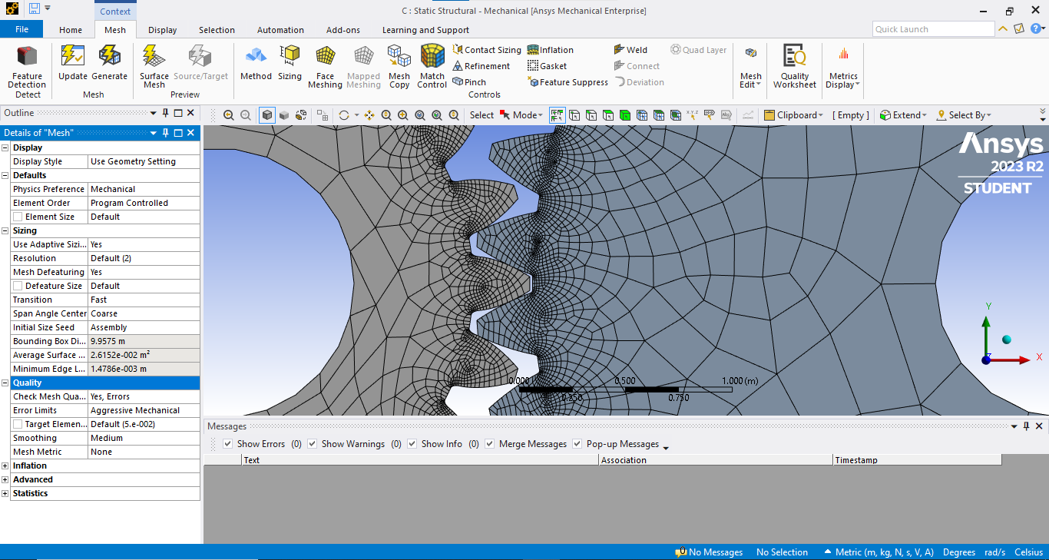
Task: Click in the Quick Launch search field
Action: (x=933, y=29)
